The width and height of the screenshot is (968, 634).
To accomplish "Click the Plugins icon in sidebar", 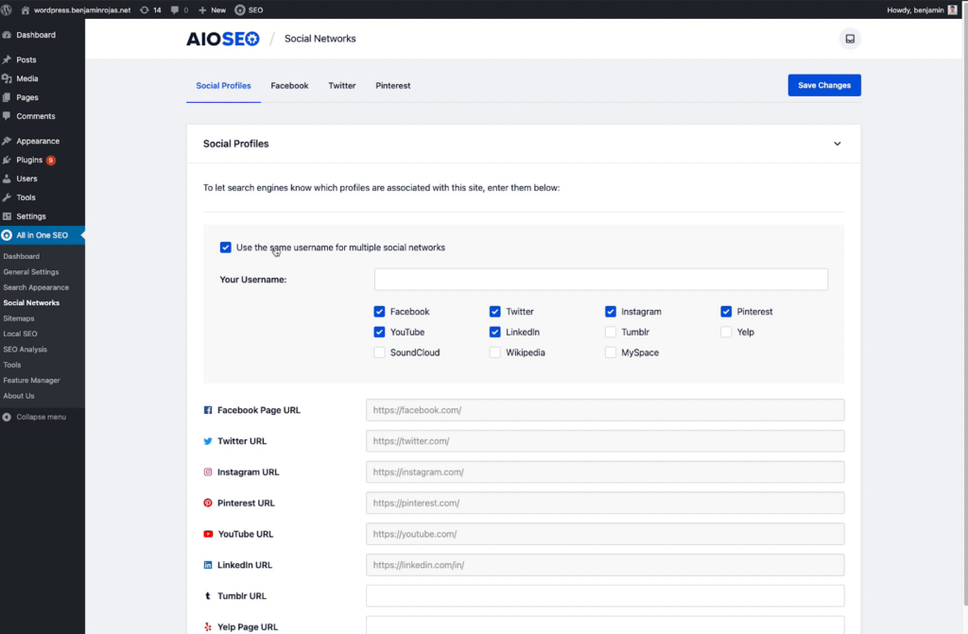I will tap(8, 161).
